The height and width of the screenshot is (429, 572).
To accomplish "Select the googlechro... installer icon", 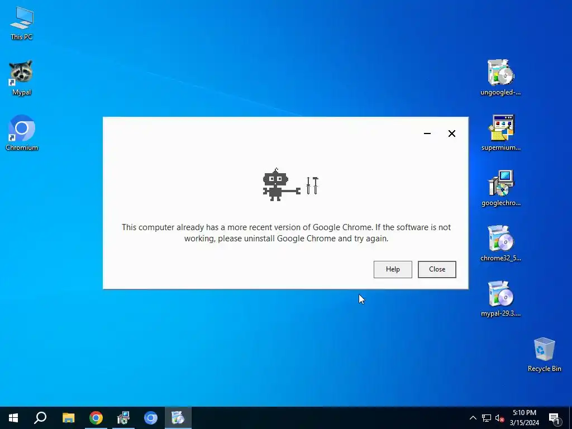I will coord(500,188).
